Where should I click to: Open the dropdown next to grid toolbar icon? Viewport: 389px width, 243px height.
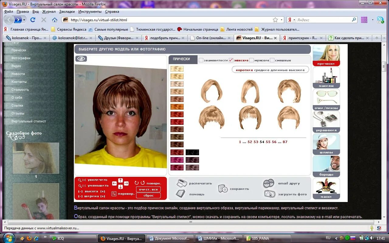[x=373, y=20]
